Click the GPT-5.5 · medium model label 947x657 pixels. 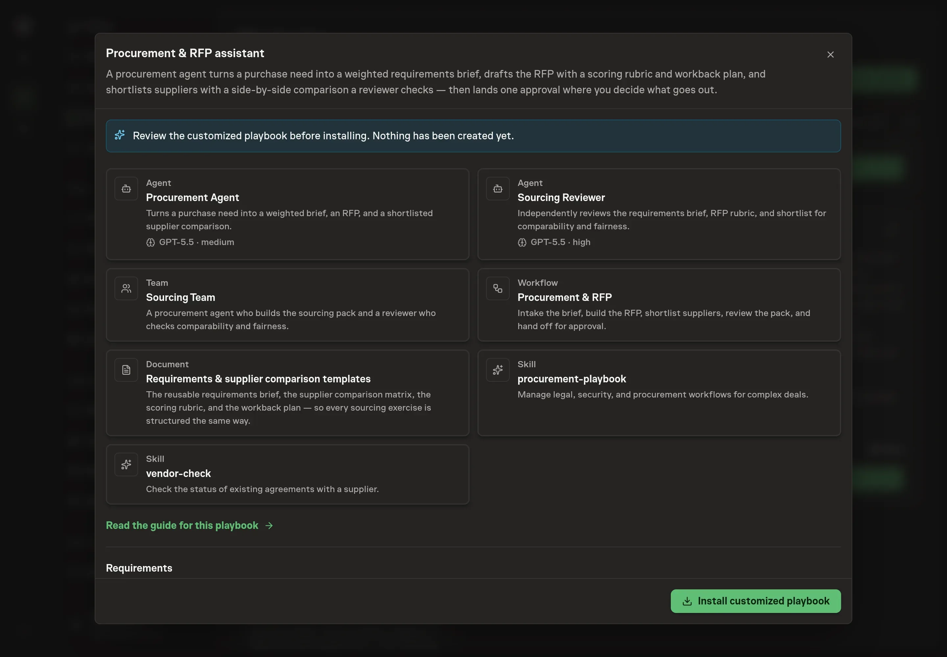pyautogui.click(x=197, y=242)
